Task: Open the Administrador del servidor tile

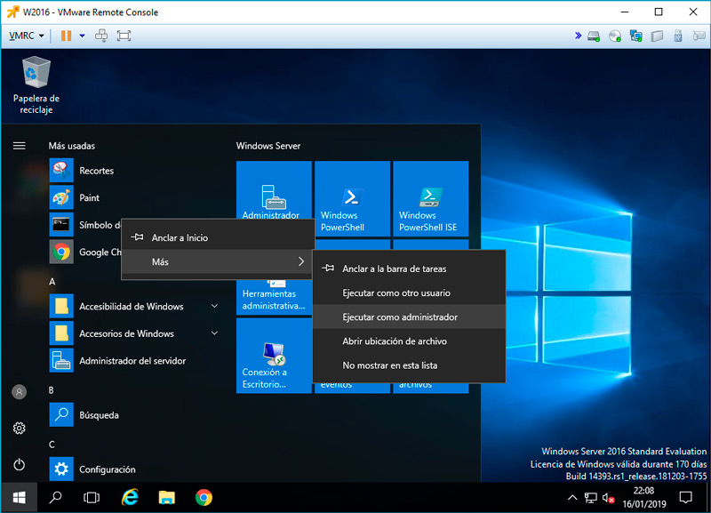Action: 274,190
